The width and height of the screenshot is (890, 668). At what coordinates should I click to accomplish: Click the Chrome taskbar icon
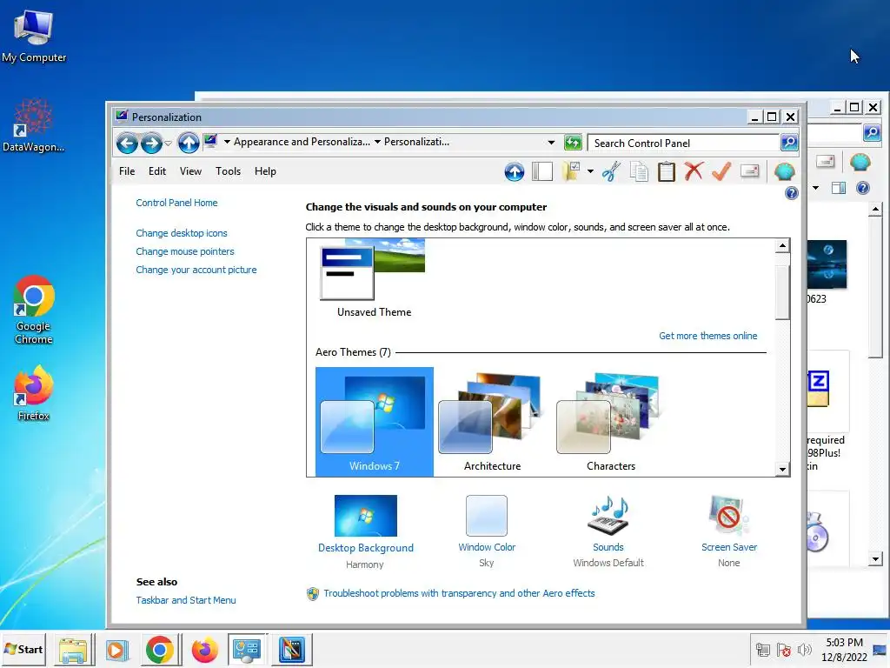[x=160, y=650]
